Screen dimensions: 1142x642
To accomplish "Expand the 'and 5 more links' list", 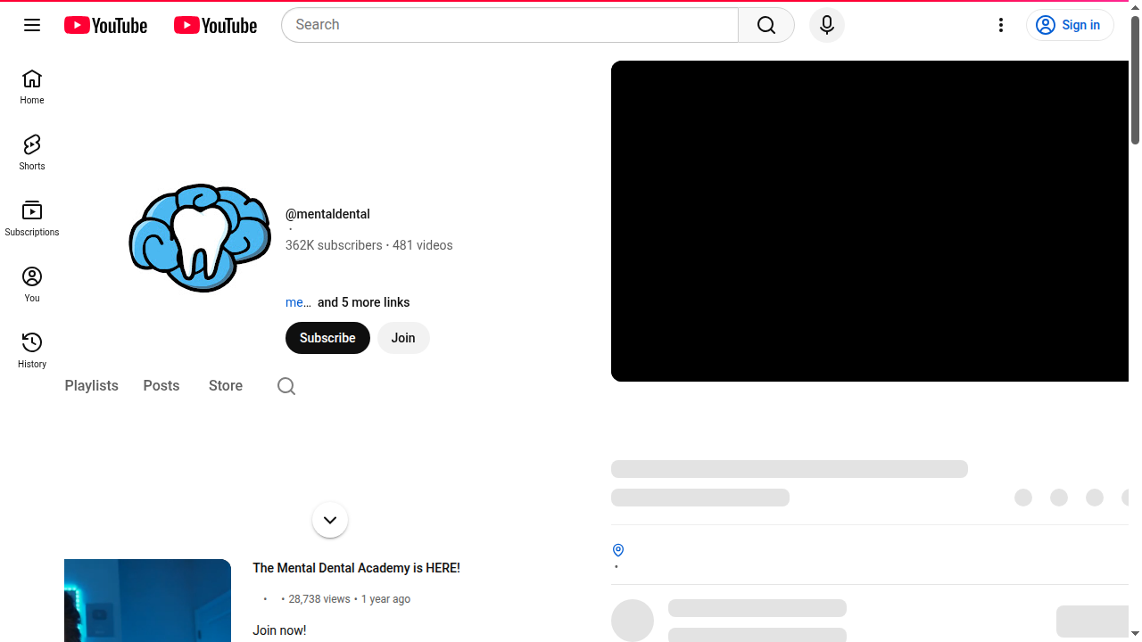I will click(x=363, y=302).
